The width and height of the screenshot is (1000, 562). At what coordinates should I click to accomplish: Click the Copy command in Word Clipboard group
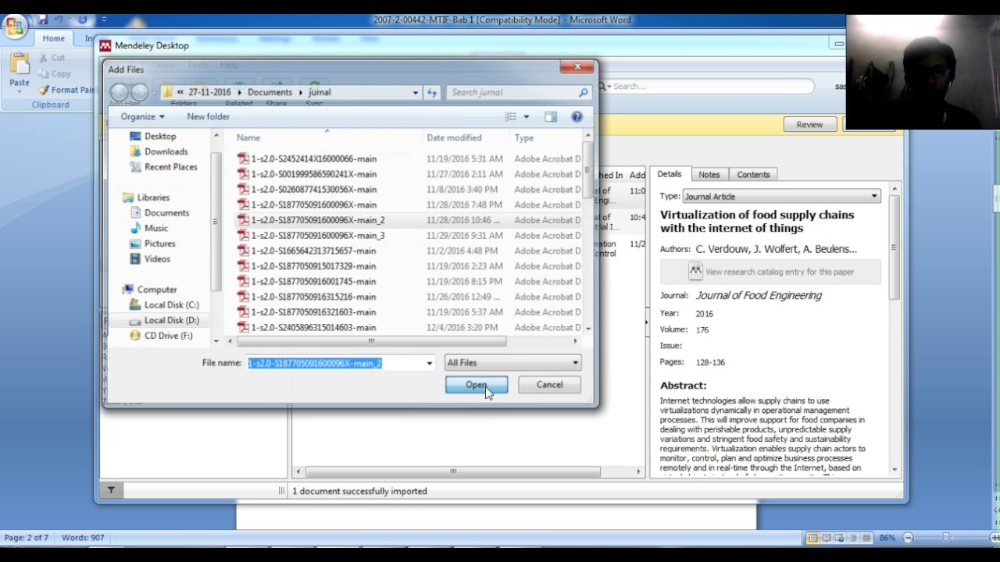click(x=54, y=73)
